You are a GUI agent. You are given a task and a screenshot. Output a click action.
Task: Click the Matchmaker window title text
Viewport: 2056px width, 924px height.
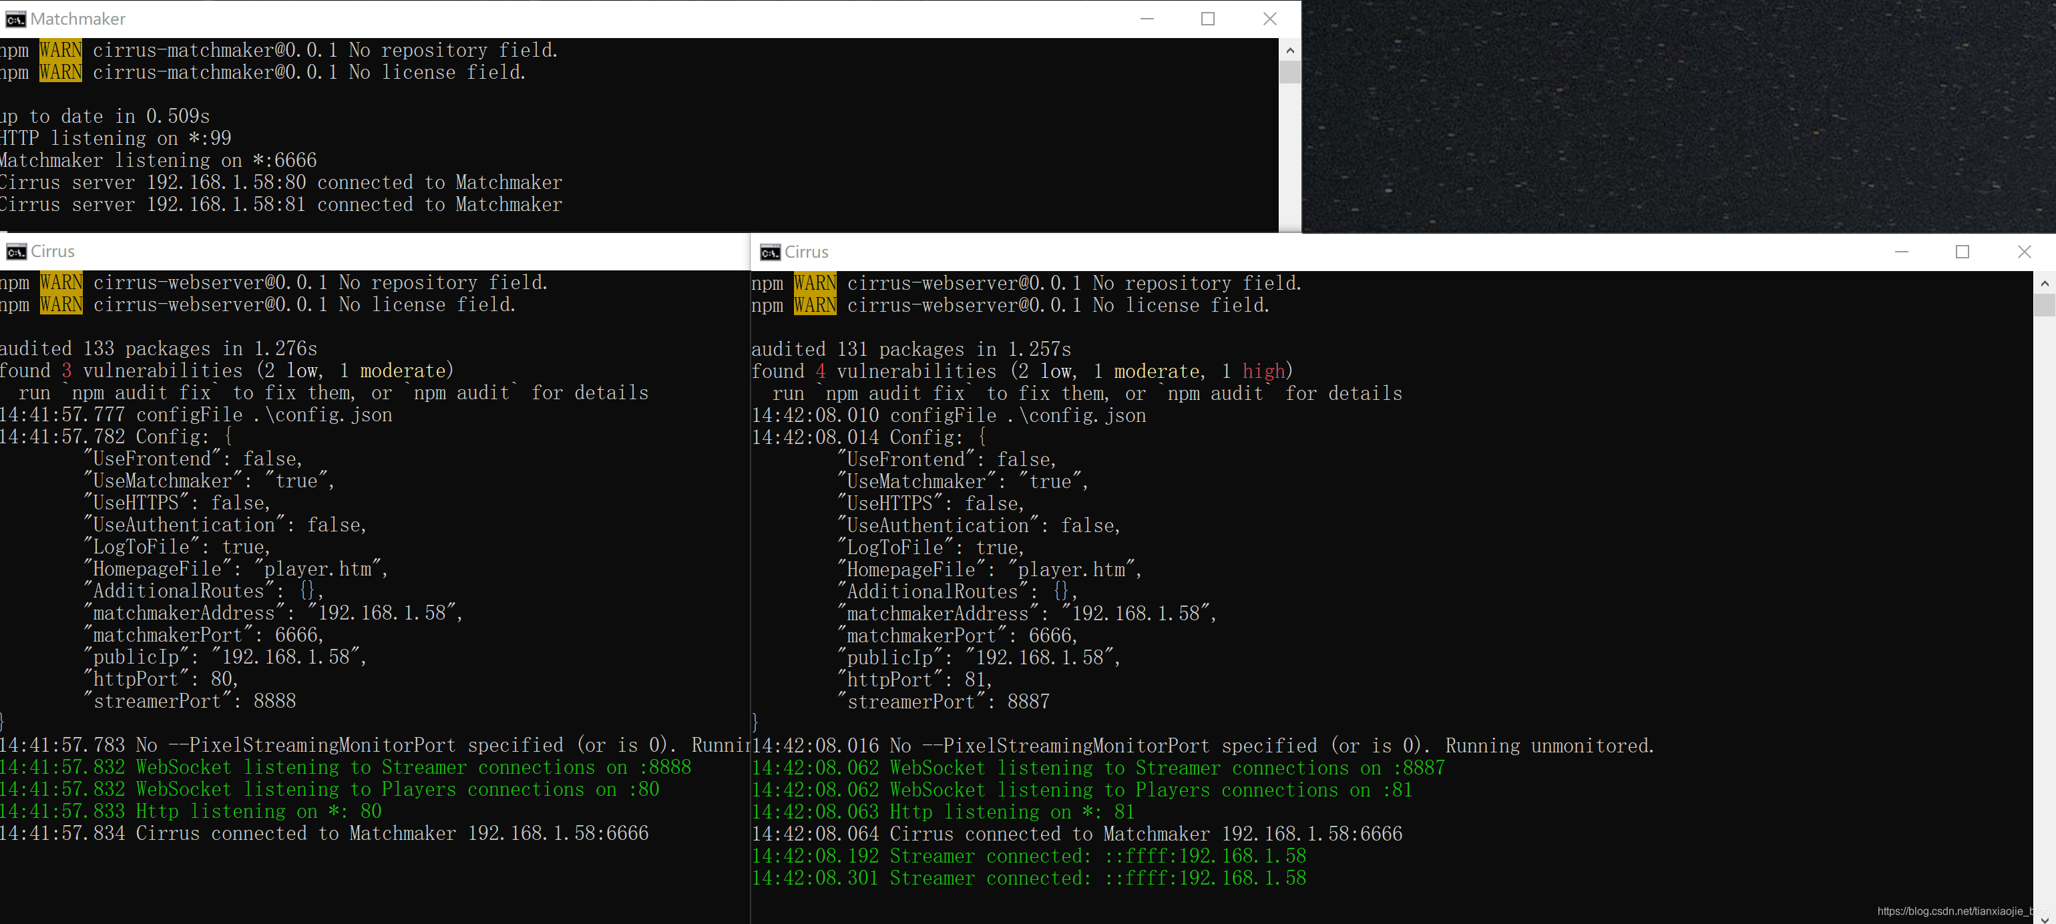pyautogui.click(x=78, y=19)
